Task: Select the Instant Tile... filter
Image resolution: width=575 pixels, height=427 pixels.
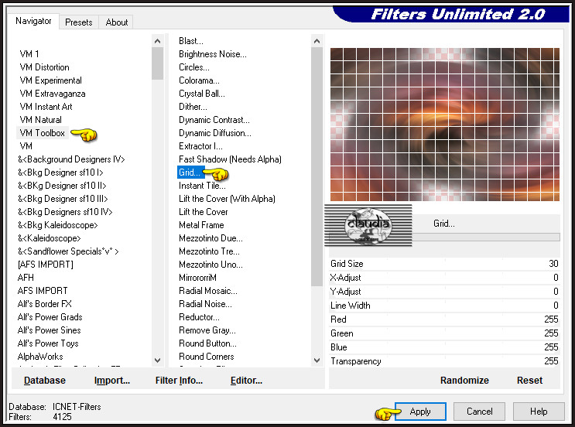Action: (x=202, y=186)
